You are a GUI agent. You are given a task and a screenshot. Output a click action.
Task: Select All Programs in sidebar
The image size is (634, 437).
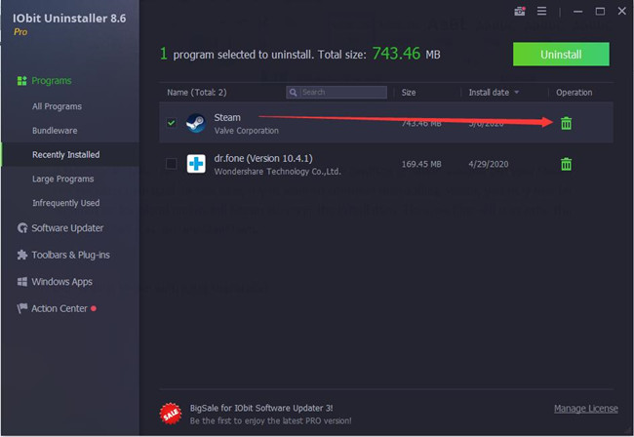click(57, 106)
